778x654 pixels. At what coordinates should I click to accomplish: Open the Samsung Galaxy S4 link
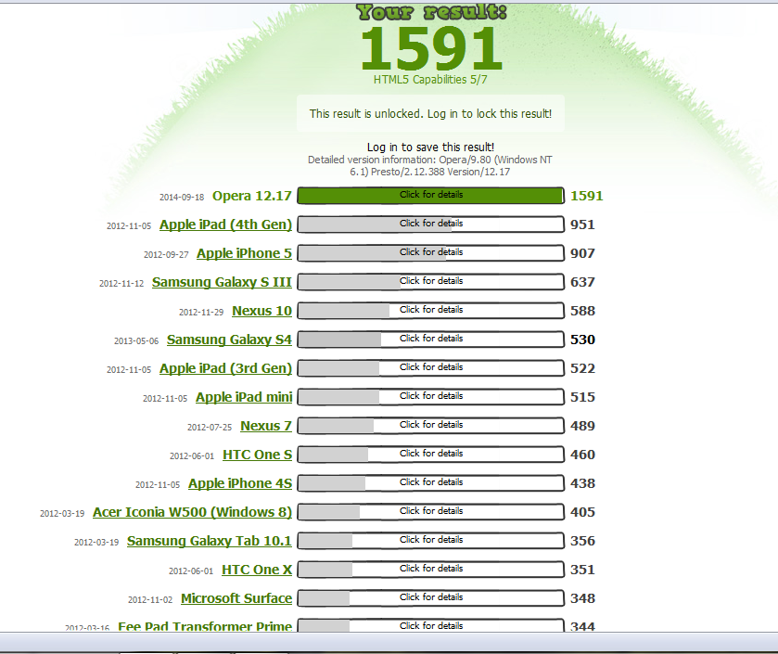(x=229, y=340)
